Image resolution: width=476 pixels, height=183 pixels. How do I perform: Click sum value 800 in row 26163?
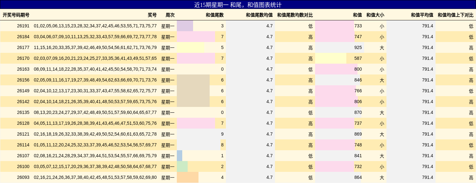358,69
